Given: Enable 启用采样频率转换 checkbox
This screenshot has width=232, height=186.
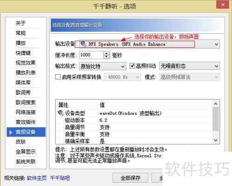Looking at the screenshot, I should tap(58, 77).
